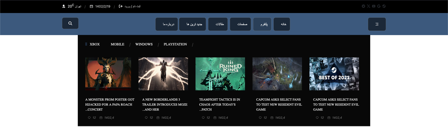Open Capcom title under the Best of 2021 image
This screenshot has height=127, width=448.
(x=336, y=105)
